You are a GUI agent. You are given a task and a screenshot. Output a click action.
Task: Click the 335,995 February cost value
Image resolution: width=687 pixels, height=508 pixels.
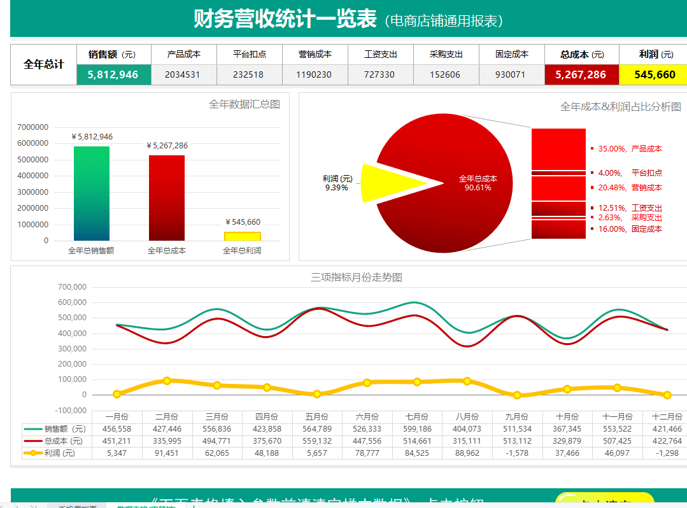(167, 441)
